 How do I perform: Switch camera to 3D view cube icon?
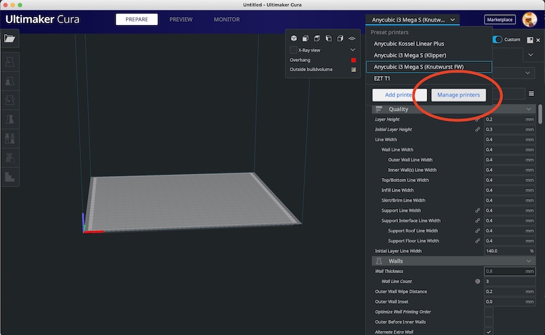294,38
